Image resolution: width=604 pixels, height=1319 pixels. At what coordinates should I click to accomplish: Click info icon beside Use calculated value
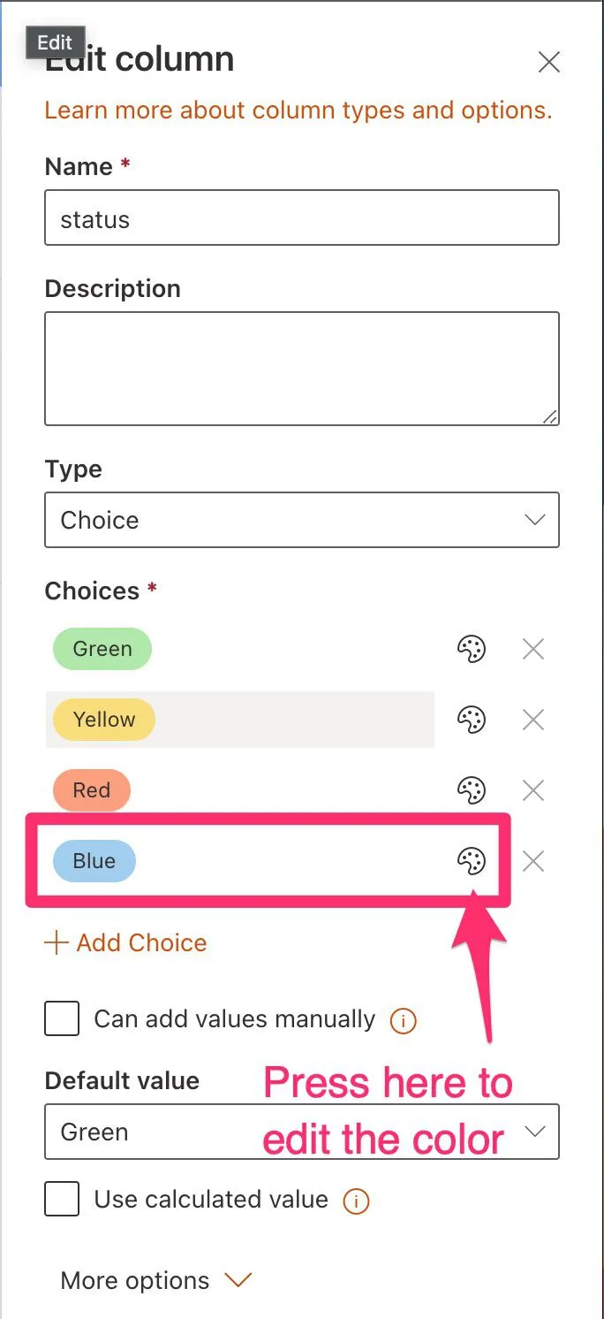pos(355,1201)
